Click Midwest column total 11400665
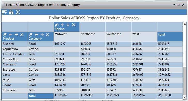The width and height of the screenshot is (188, 101). pos(61,95)
